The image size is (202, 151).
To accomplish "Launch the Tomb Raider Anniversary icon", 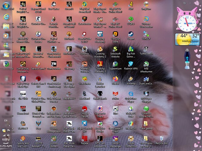I will 54,82.
